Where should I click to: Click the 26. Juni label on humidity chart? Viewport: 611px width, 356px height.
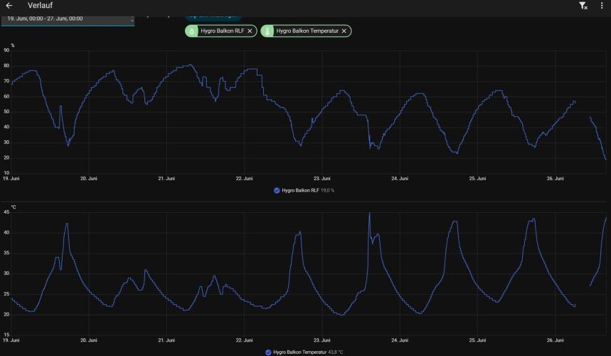(556, 179)
